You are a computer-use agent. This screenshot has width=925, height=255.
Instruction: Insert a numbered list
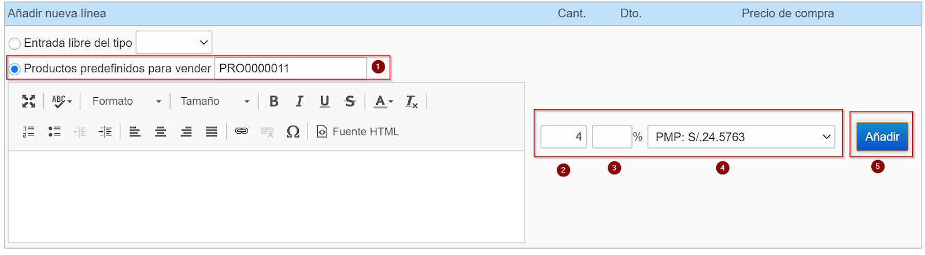(x=29, y=132)
